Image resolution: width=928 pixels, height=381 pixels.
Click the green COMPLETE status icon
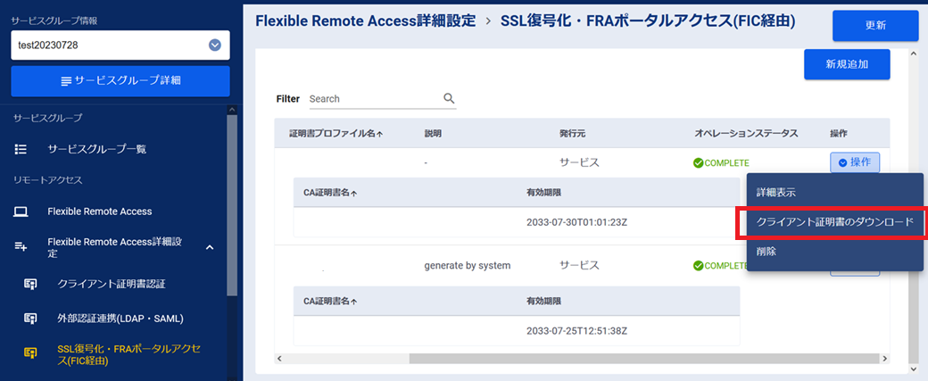(699, 162)
